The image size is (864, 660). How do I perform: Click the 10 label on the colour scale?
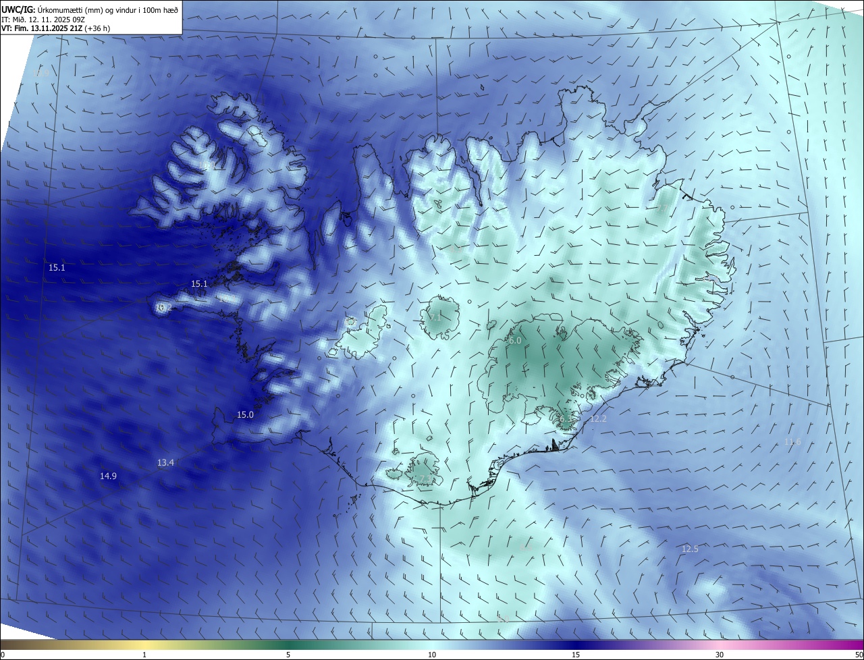(x=432, y=655)
